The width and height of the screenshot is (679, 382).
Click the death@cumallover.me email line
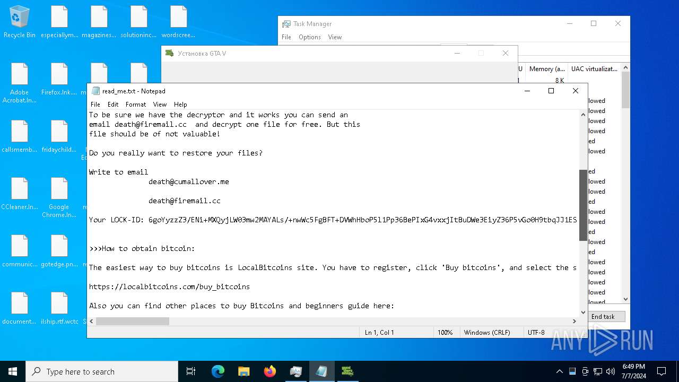(x=189, y=181)
